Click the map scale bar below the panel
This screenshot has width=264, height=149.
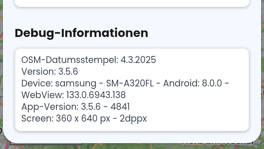(x=45, y=144)
